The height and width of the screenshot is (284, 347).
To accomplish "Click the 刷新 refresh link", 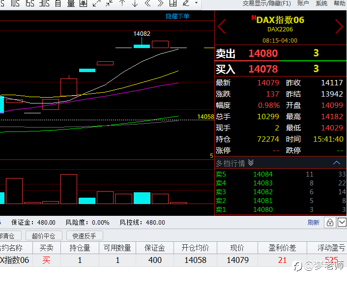I will coord(314,222).
